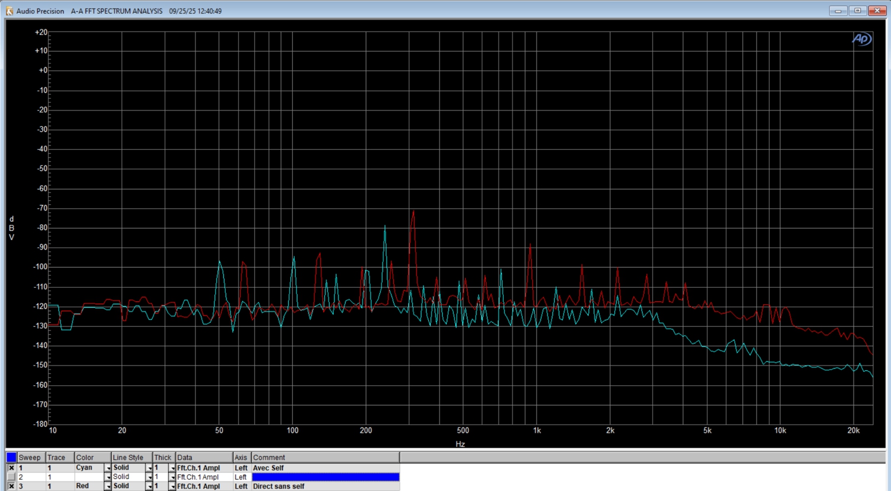Viewport: 891px width, 491px height.
Task: Click the blue square above the sweep checkboxes
Action: click(11, 457)
